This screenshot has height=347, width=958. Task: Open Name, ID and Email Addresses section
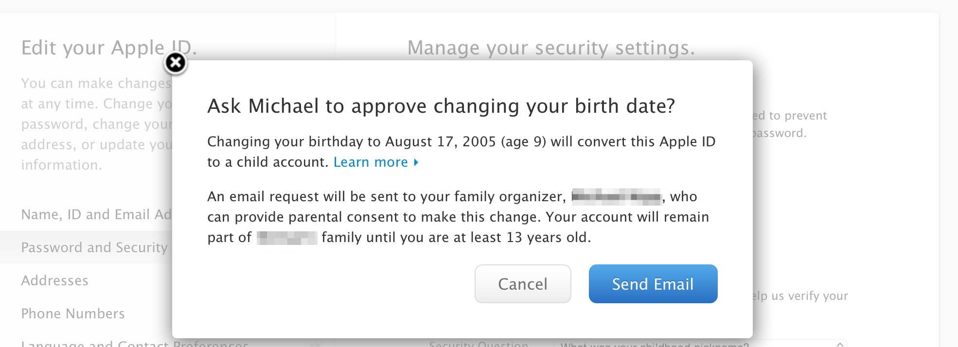click(x=96, y=214)
